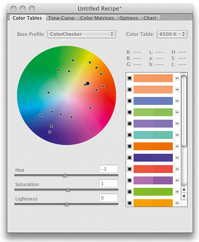Click the scroll down arrow of the swatch list
The height and width of the screenshot is (242, 199).
coord(184,197)
